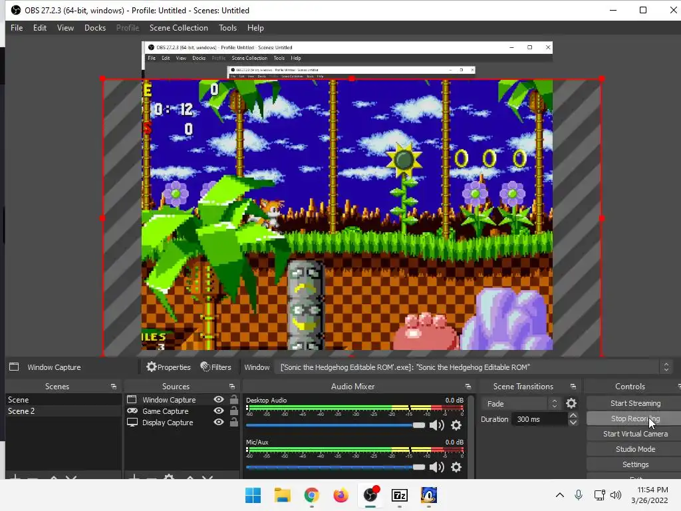Mute the Desktop Audio speaker icon
The width and height of the screenshot is (681, 511).
(436, 425)
